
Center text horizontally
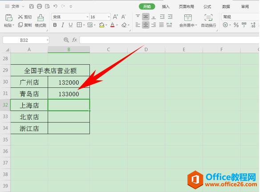(146, 25)
